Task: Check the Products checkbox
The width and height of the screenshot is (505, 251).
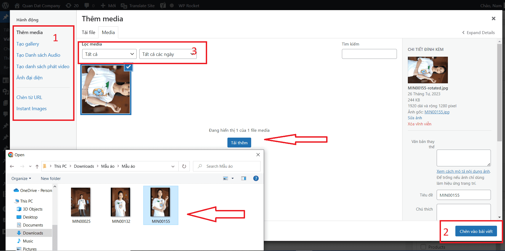Action: [423, 247]
